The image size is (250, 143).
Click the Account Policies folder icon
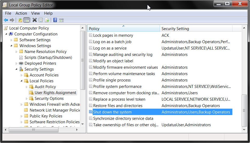click(26, 75)
